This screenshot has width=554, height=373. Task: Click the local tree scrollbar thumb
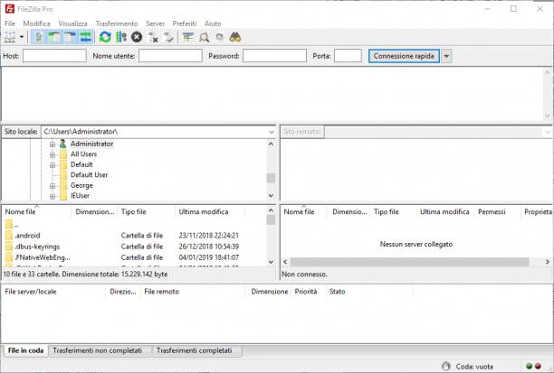tap(271, 178)
